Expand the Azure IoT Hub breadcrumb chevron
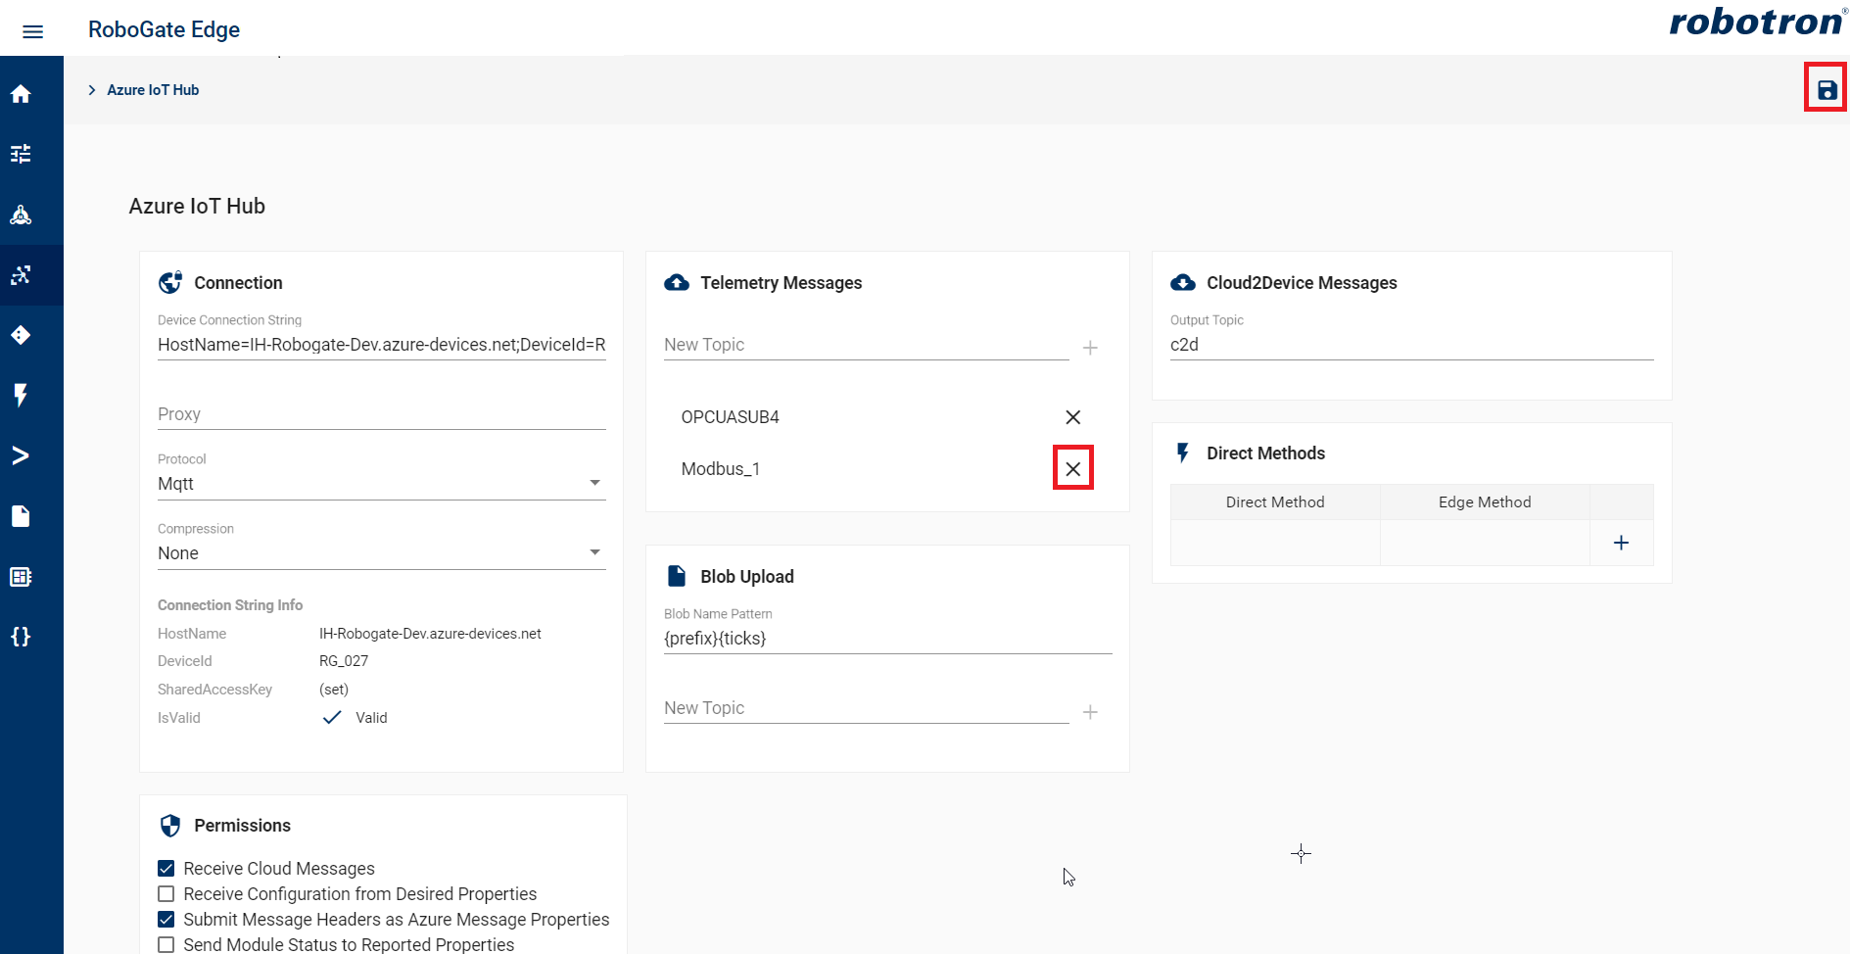 click(x=91, y=89)
